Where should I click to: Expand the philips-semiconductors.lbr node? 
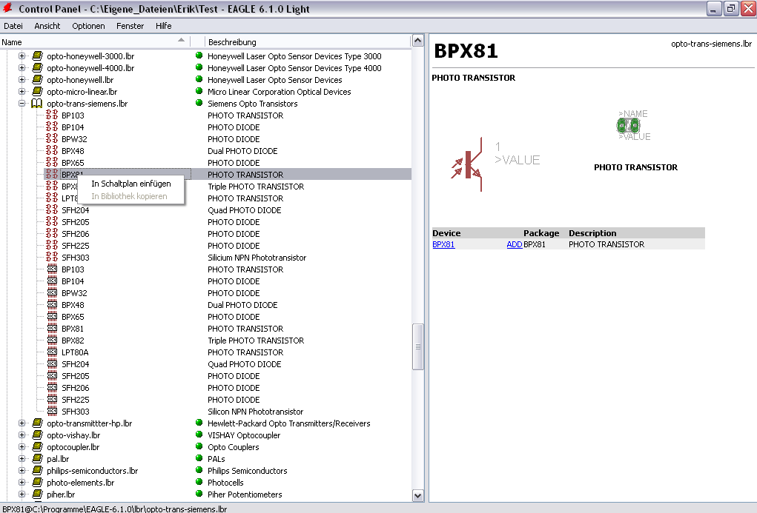(x=22, y=471)
